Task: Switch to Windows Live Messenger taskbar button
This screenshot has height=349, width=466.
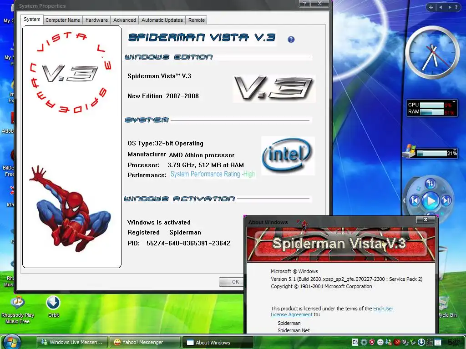Action: [72, 342]
